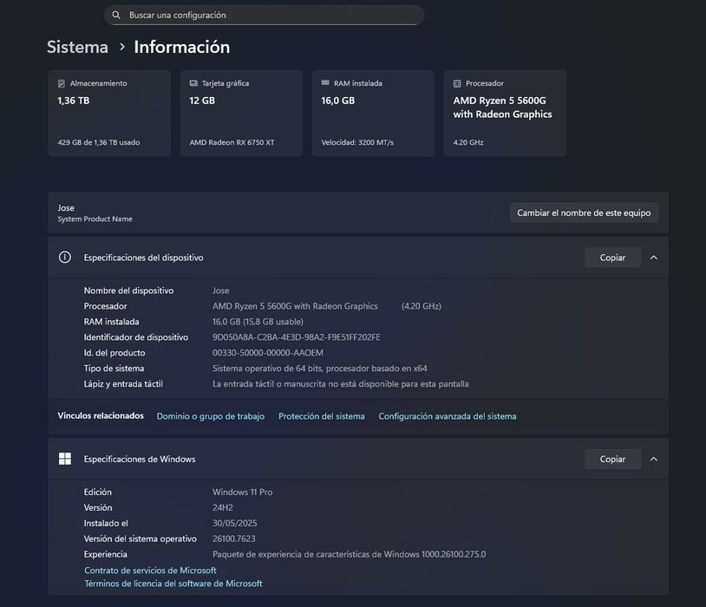Screen dimensions: 706x607
Task: Click the 'Versión del sistema operativo' label
Action: [140, 538]
